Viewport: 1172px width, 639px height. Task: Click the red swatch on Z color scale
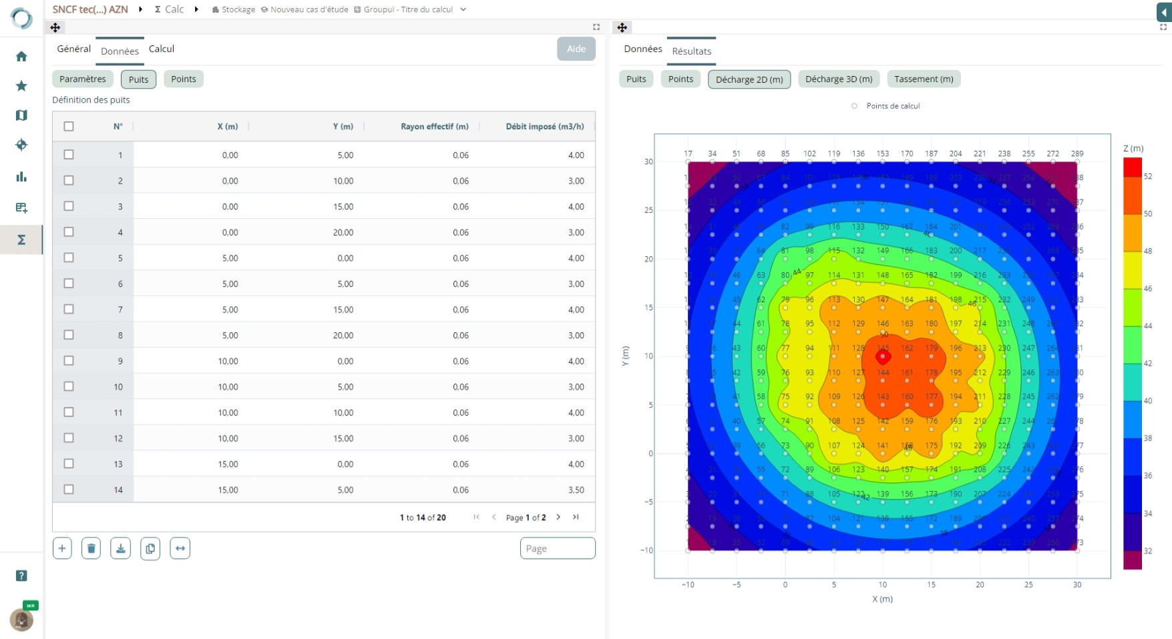point(1133,167)
